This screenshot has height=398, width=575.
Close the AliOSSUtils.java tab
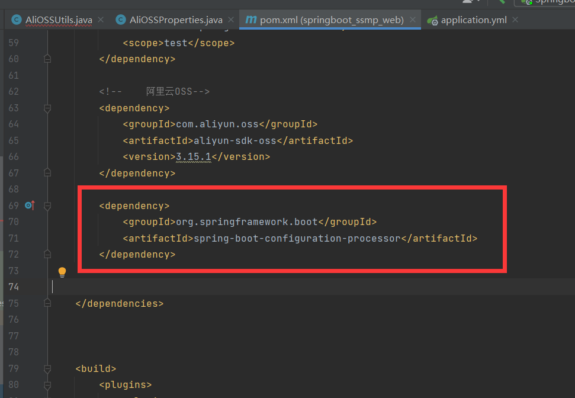[x=101, y=20]
